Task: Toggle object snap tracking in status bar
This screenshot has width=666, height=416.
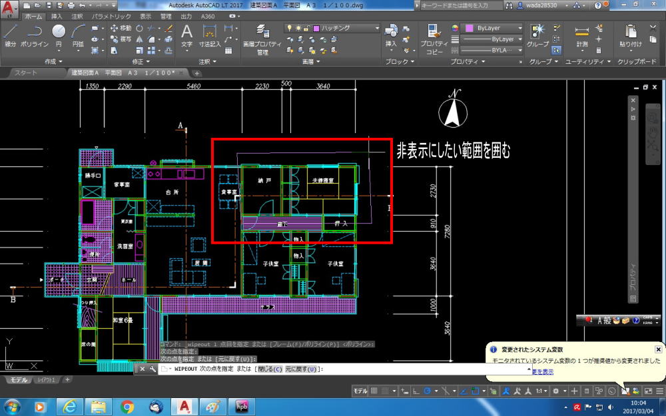Action: pos(464,391)
